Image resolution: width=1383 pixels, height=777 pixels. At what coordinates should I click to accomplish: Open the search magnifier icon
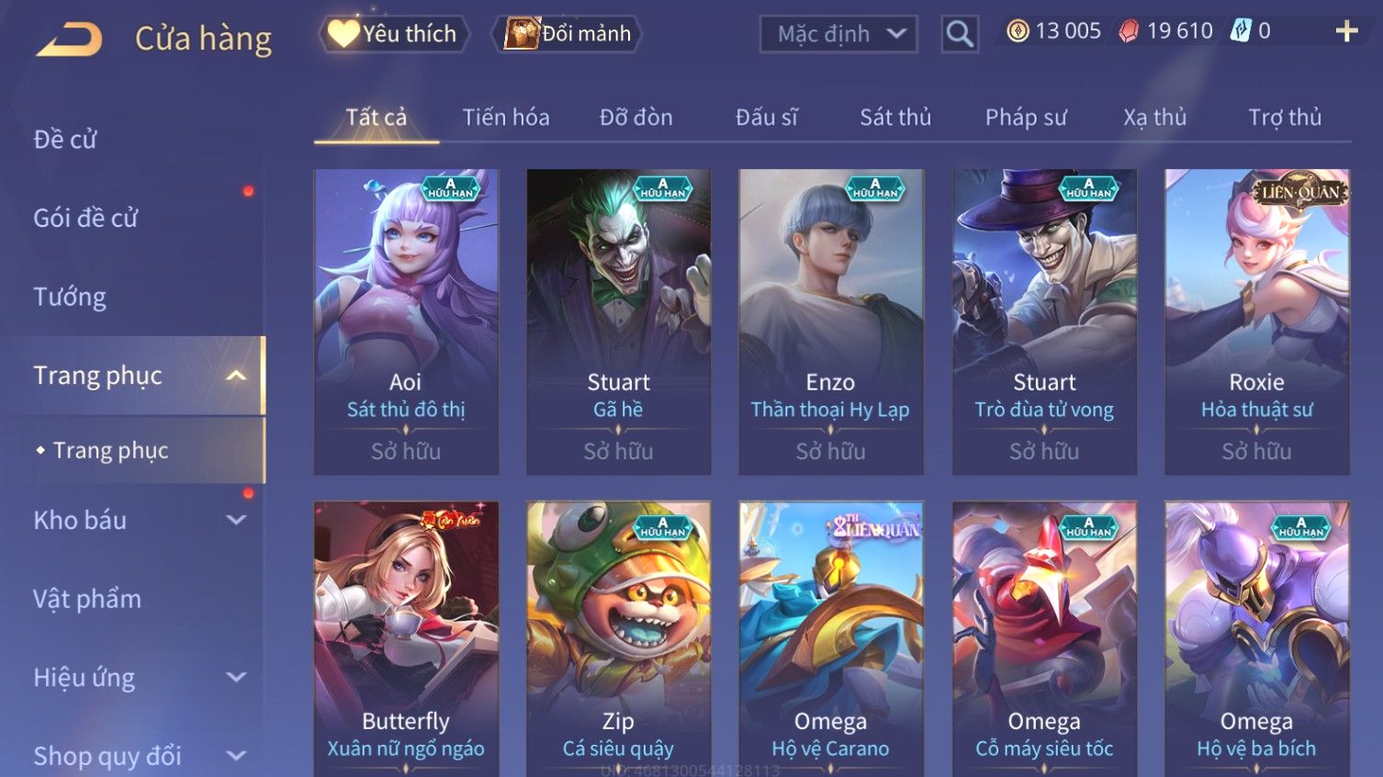960,34
